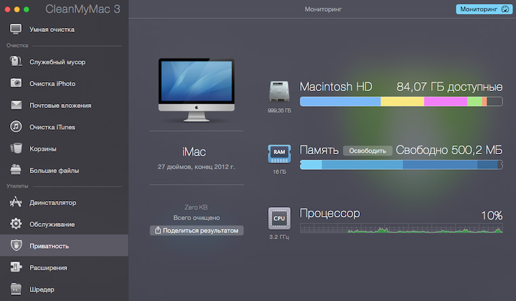The height and width of the screenshot is (301, 516).
Task: Click the Macintosh HD storage usage bar
Action: pyautogui.click(x=401, y=101)
